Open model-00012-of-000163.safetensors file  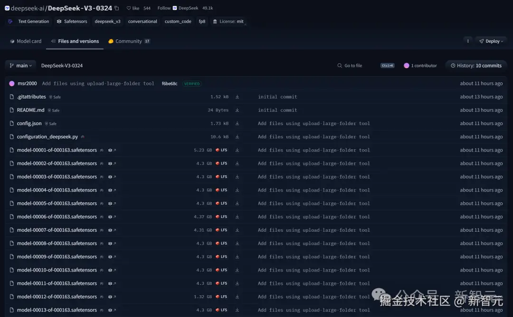coord(57,297)
